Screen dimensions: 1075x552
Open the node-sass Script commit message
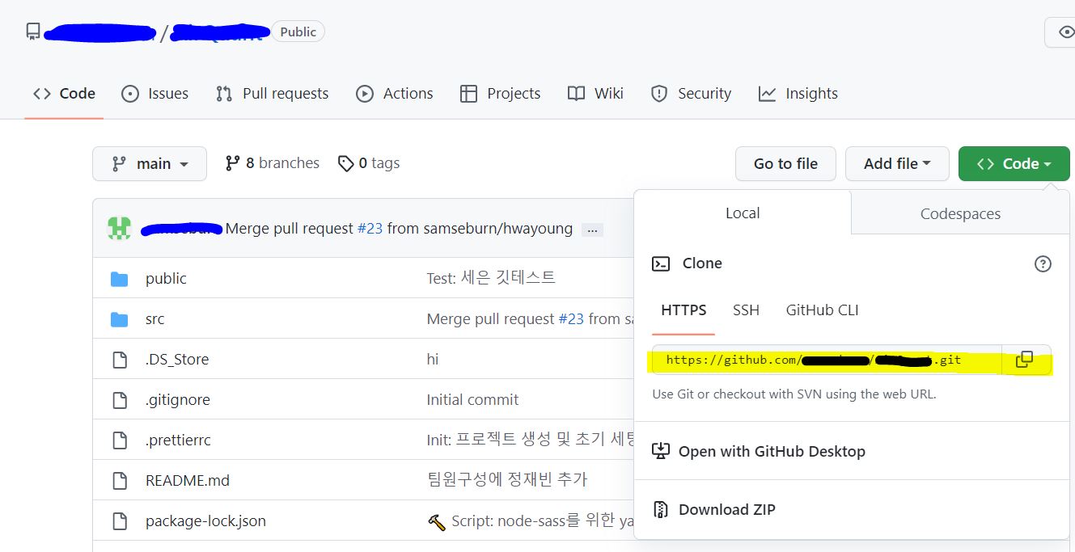530,520
